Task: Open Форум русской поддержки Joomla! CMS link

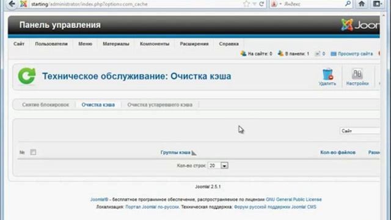Action: pos(275,207)
